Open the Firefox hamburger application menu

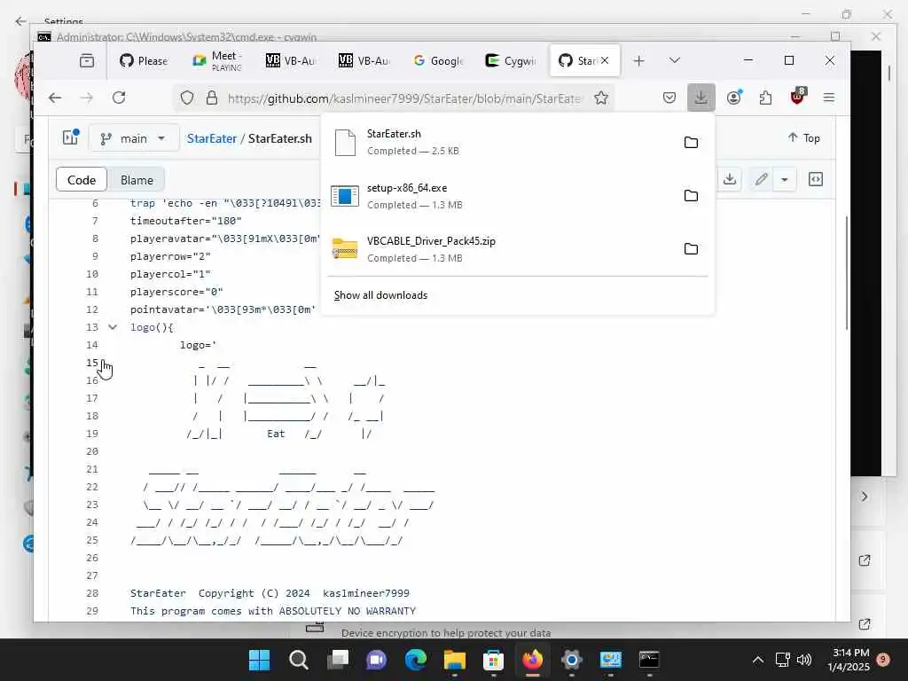click(829, 98)
